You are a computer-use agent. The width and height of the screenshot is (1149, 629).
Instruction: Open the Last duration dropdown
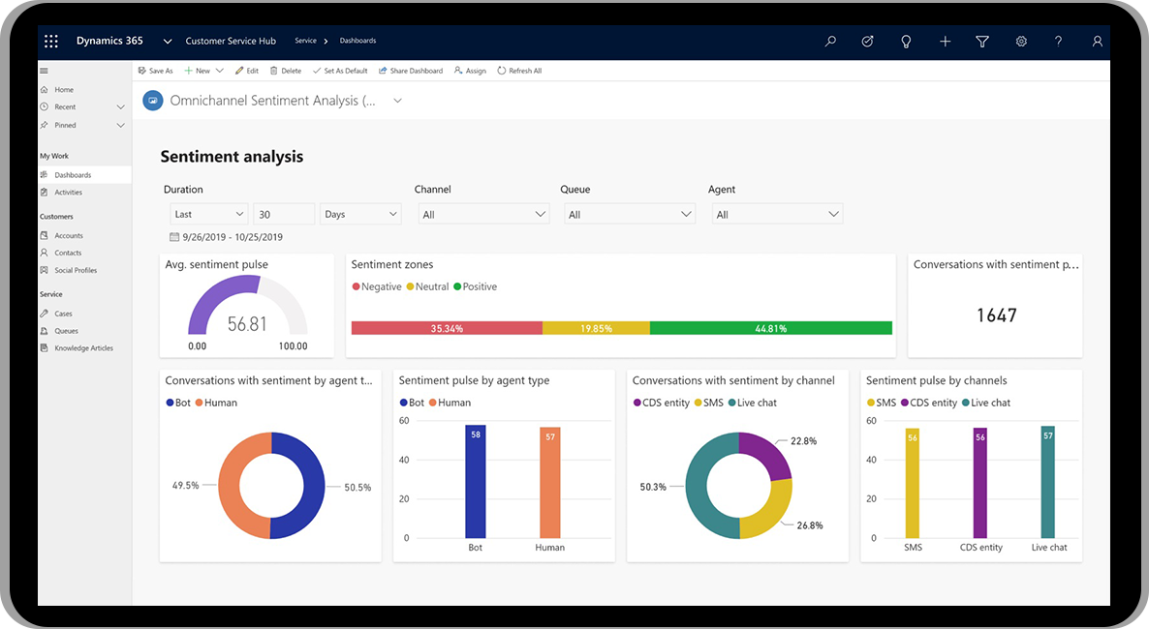coord(208,214)
